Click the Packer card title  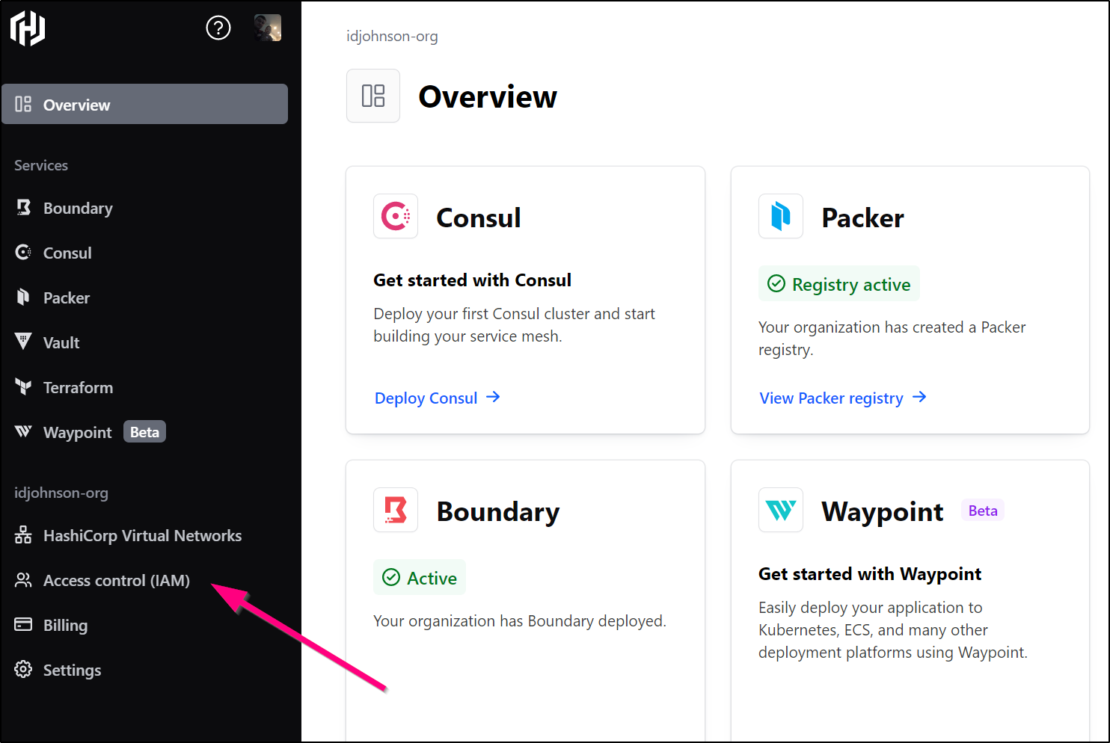click(862, 218)
